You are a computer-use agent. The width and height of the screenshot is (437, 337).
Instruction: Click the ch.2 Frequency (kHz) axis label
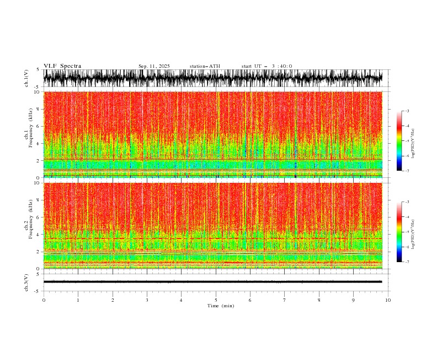click(29, 219)
